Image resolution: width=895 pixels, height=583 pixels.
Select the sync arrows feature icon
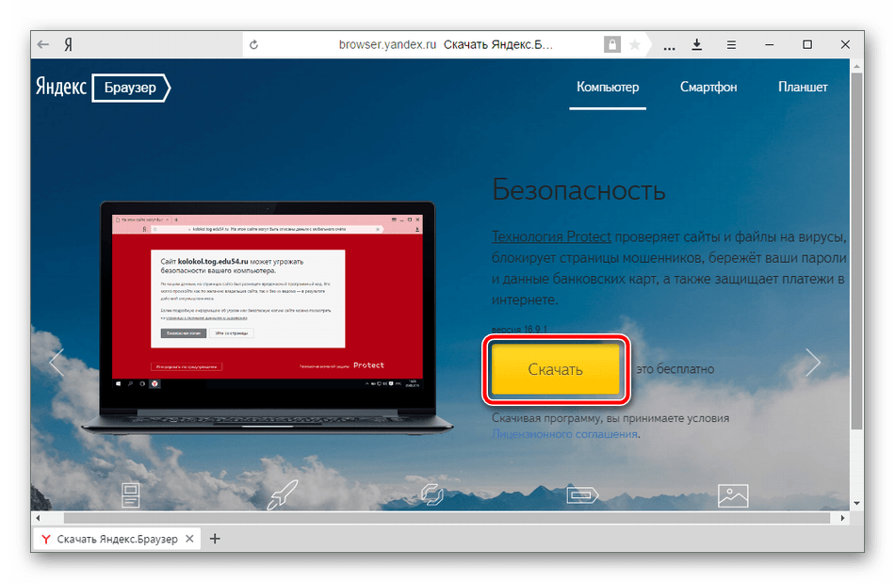point(432,494)
